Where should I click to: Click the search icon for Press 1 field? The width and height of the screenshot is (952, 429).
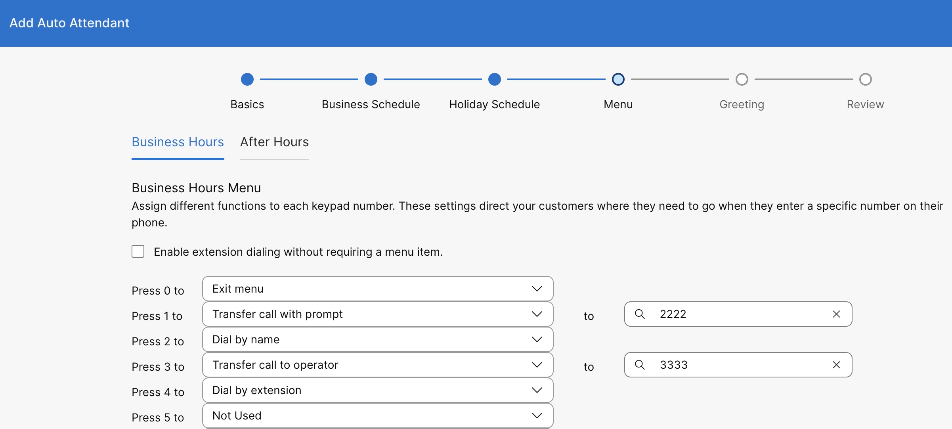pyautogui.click(x=640, y=314)
